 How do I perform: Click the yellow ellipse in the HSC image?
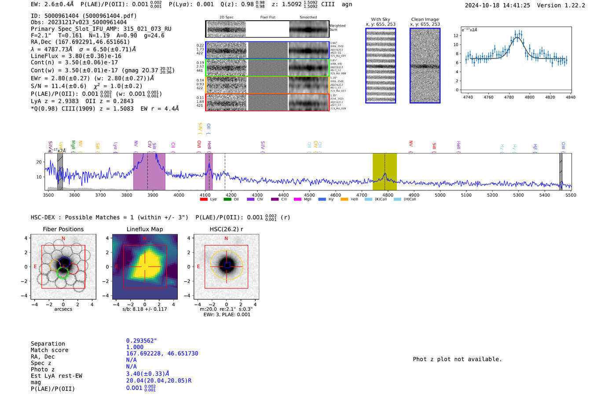pyautogui.click(x=227, y=265)
